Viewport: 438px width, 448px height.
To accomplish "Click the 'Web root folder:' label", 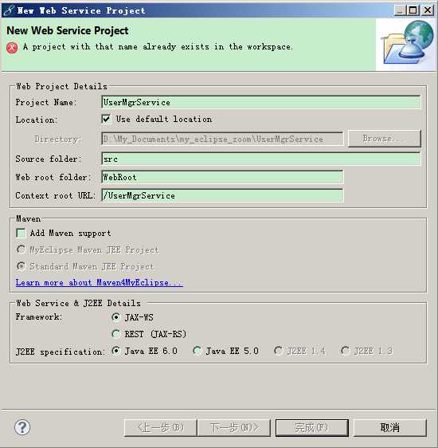I will pos(53,177).
